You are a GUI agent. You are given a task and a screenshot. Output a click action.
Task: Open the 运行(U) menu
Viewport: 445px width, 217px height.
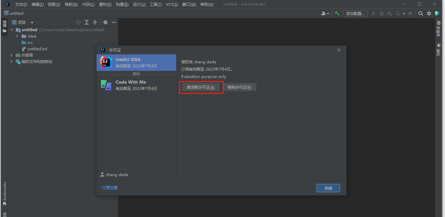[x=139, y=4]
